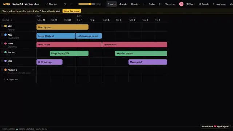Screen dimensions: 233x131
Task: Click the MON 28 date header
Action: 41,20
